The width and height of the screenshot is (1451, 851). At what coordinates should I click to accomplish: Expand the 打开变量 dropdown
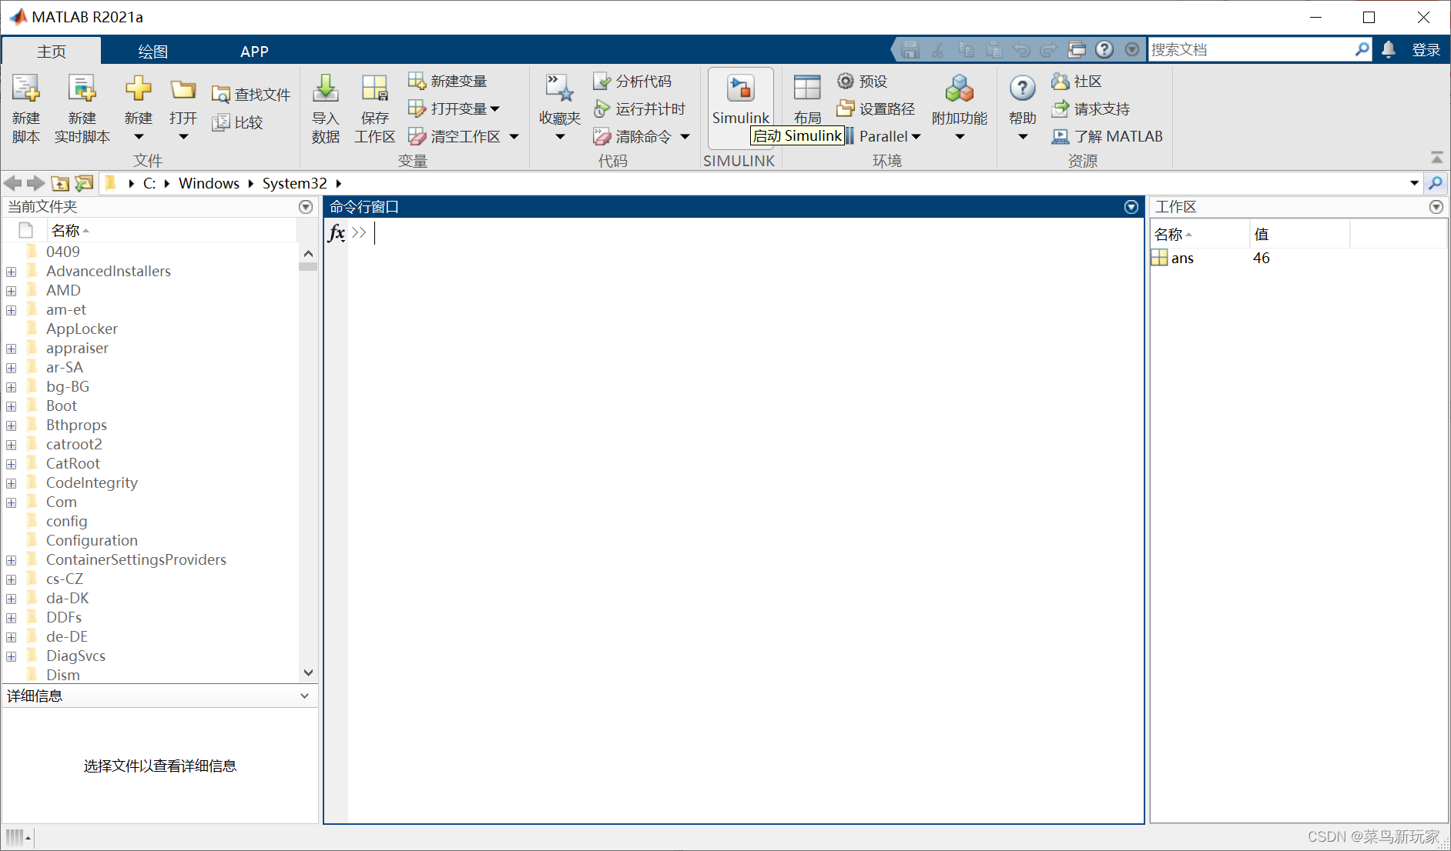pyautogui.click(x=494, y=108)
